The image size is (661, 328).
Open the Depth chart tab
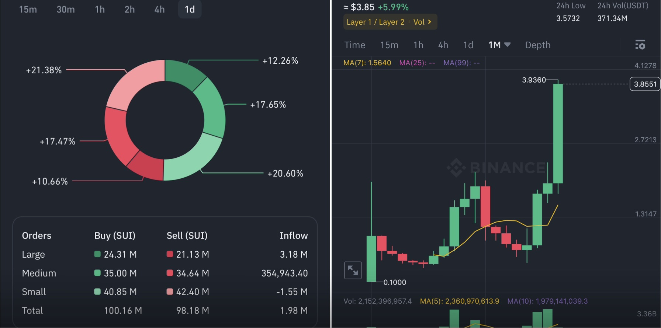(537, 45)
